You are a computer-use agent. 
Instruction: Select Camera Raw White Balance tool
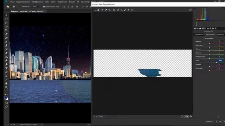coord(102,10)
